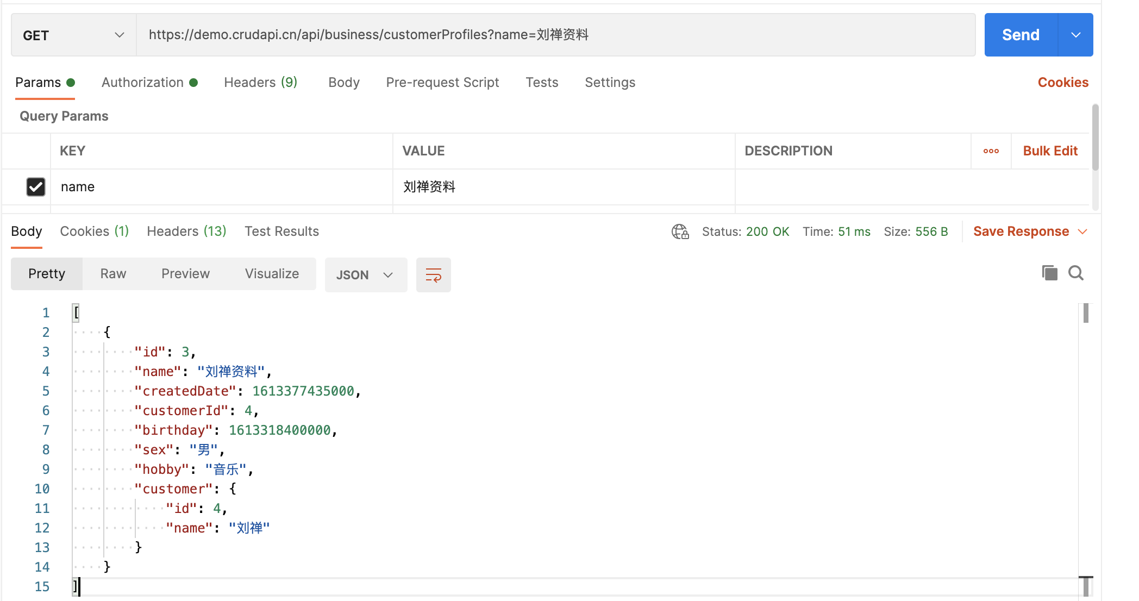Uncheck the name query param checkbox
This screenshot has width=1139, height=601.
[x=36, y=187]
